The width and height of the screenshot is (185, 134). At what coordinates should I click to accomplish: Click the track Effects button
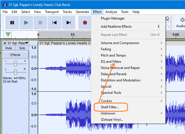tap(15, 55)
